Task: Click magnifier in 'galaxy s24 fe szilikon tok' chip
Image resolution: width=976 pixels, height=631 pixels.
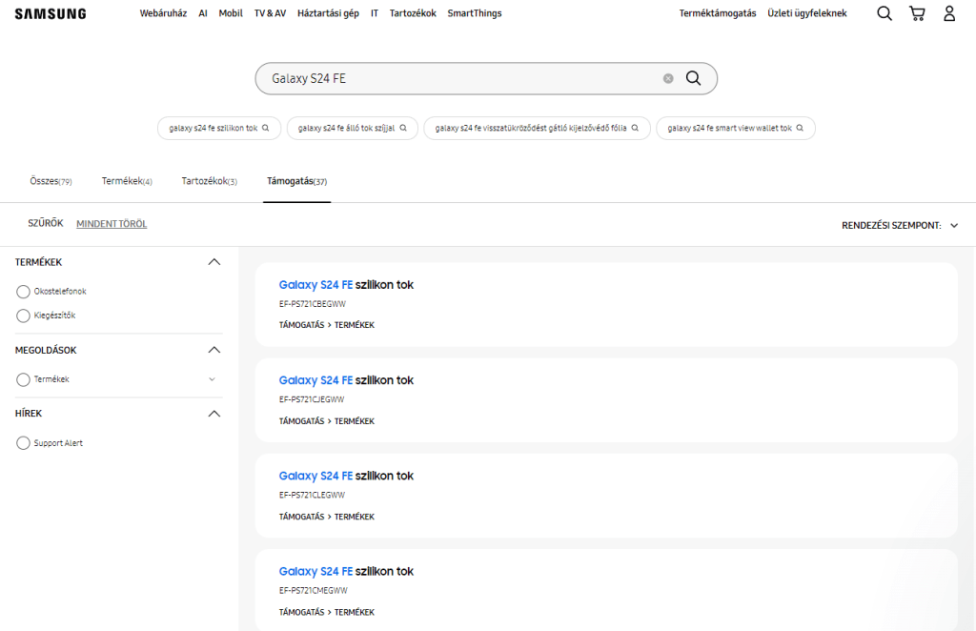Action: pos(266,128)
